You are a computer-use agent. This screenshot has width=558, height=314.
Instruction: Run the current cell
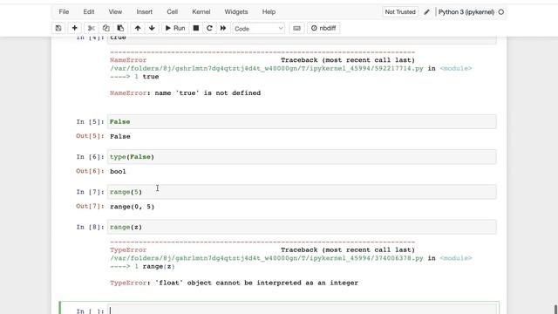[175, 28]
